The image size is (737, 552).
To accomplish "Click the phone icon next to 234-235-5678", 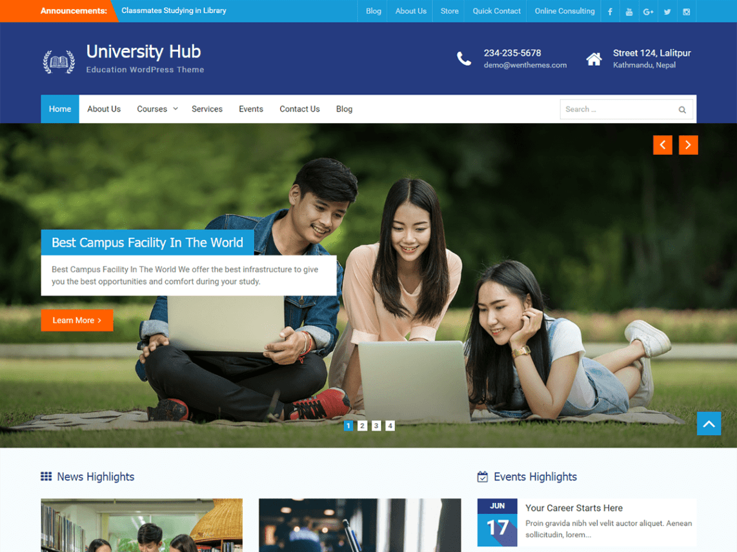I will click(464, 58).
